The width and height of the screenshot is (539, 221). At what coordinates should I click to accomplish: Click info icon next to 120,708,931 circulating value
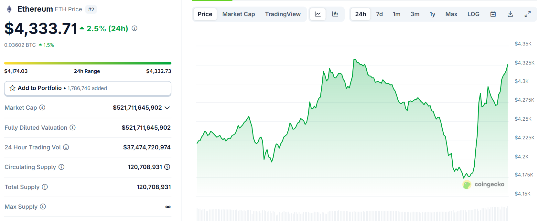(167, 167)
